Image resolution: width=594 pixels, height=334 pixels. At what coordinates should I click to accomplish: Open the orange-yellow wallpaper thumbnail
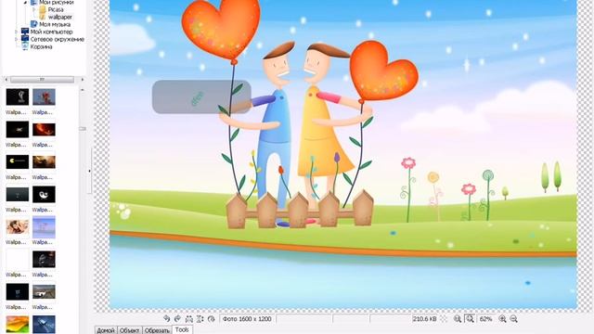click(18, 324)
